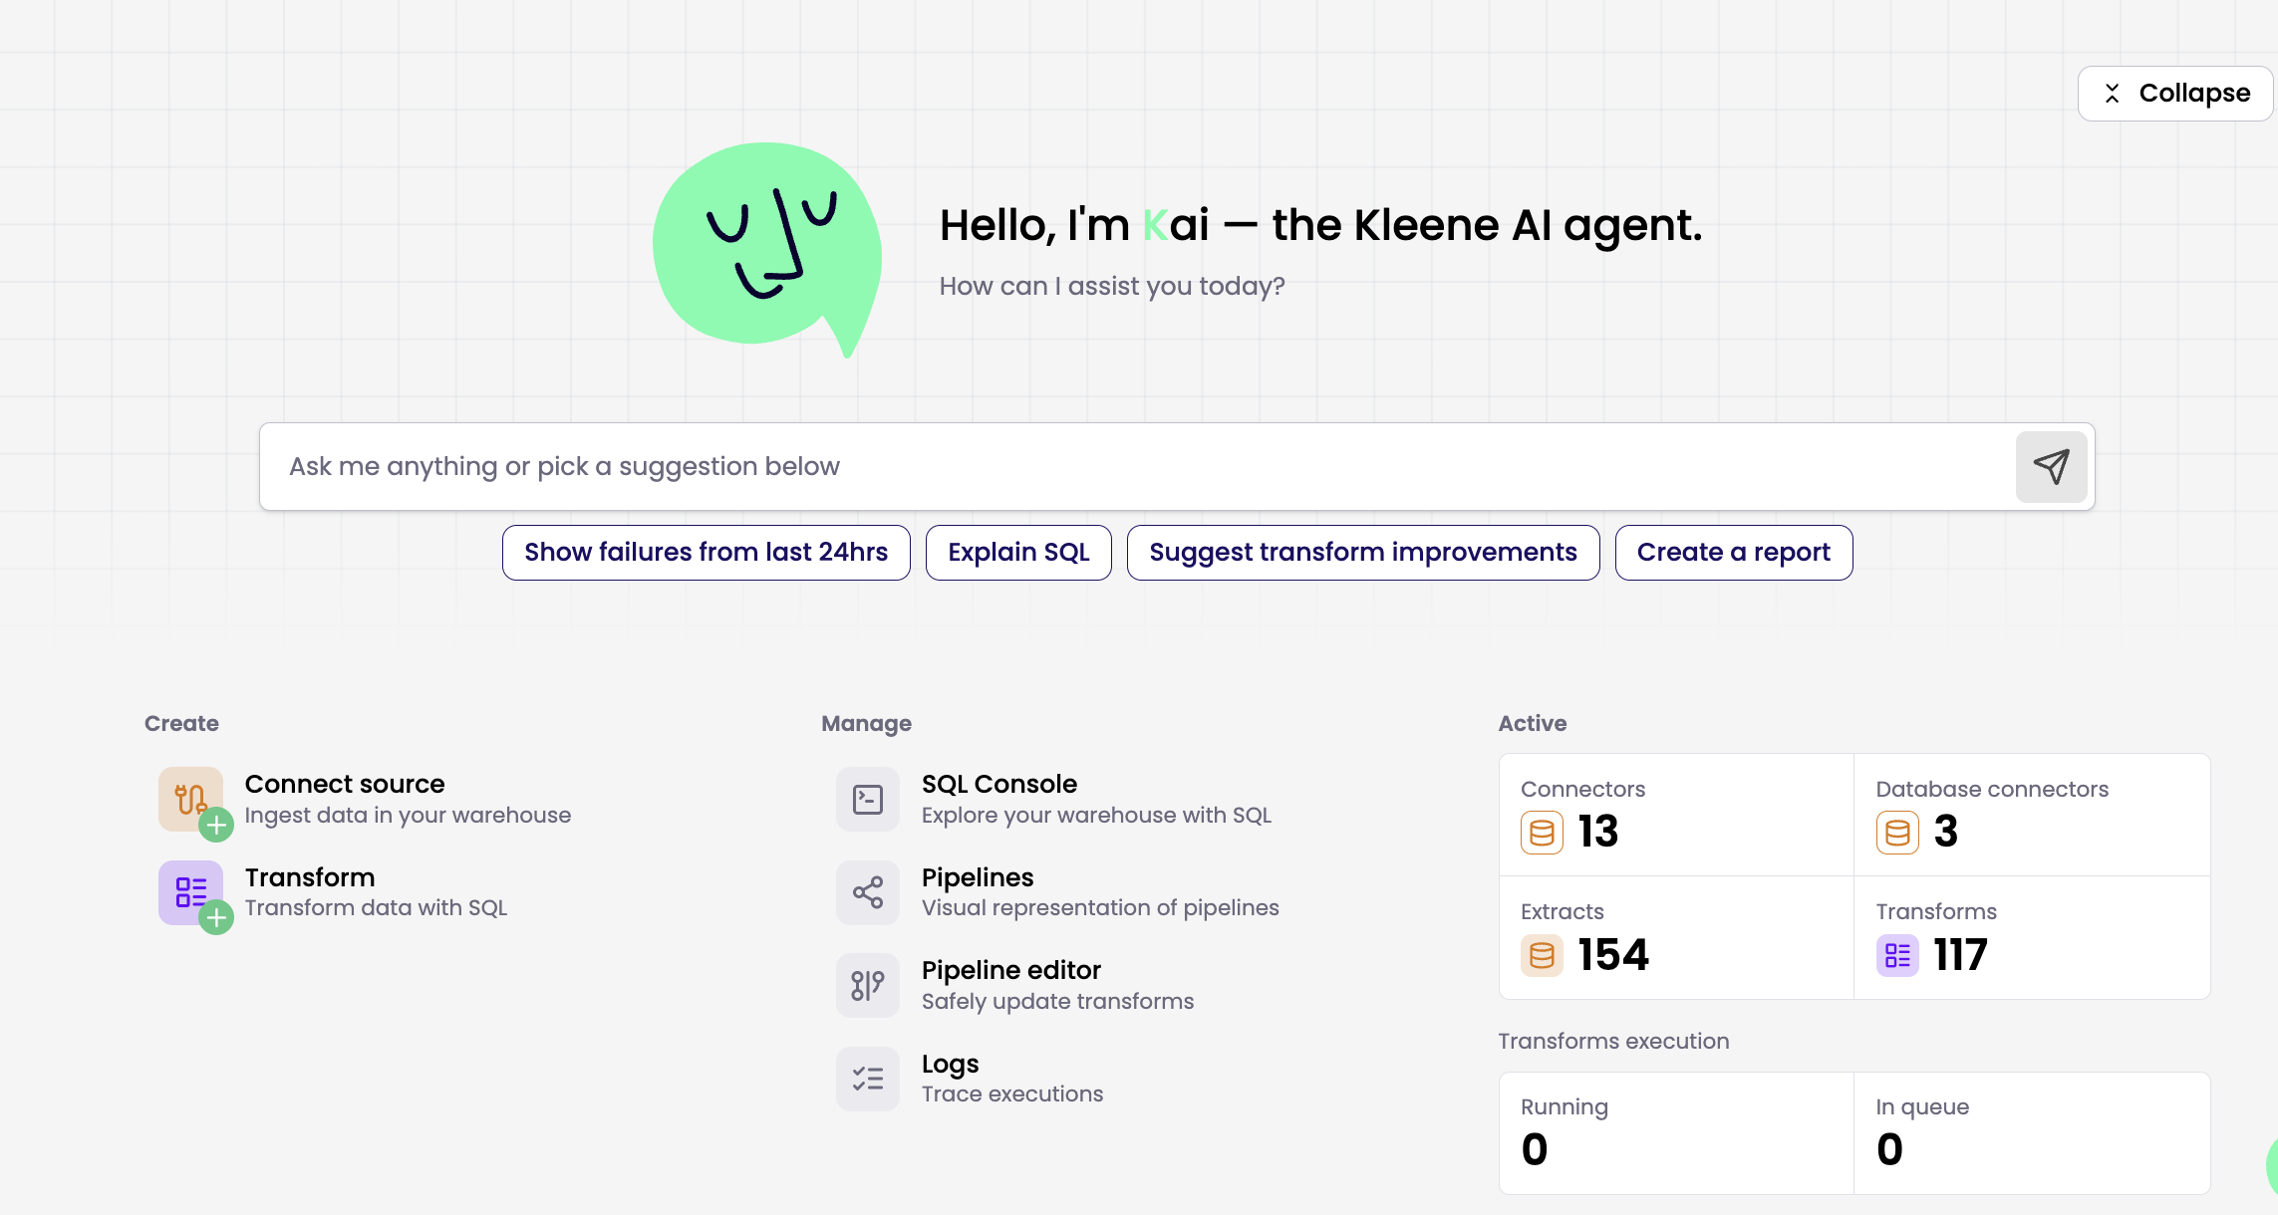The width and height of the screenshot is (2278, 1215).
Task: Click 'Safely update transforms' description
Action: [x=1057, y=1002]
